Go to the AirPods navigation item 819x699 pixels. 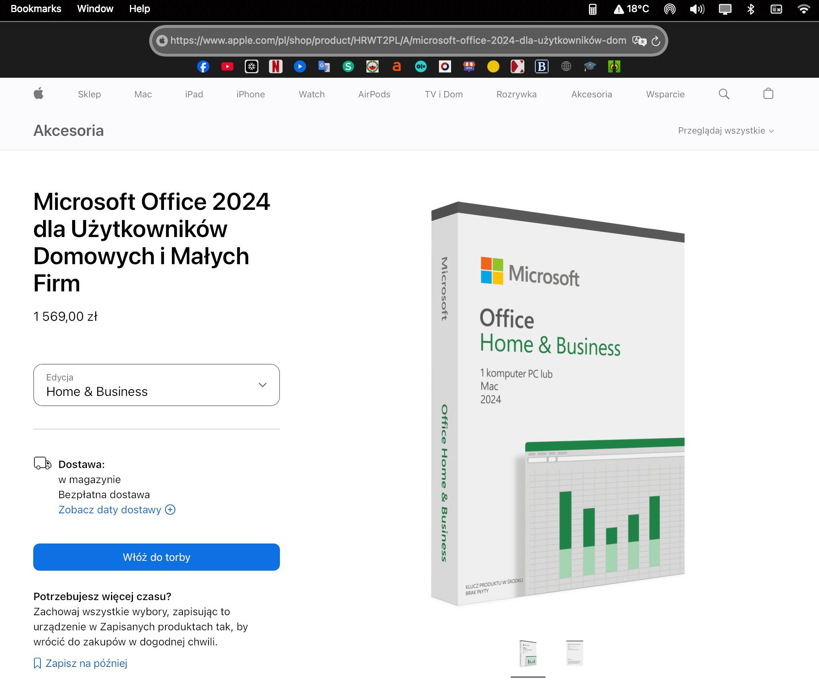click(374, 94)
